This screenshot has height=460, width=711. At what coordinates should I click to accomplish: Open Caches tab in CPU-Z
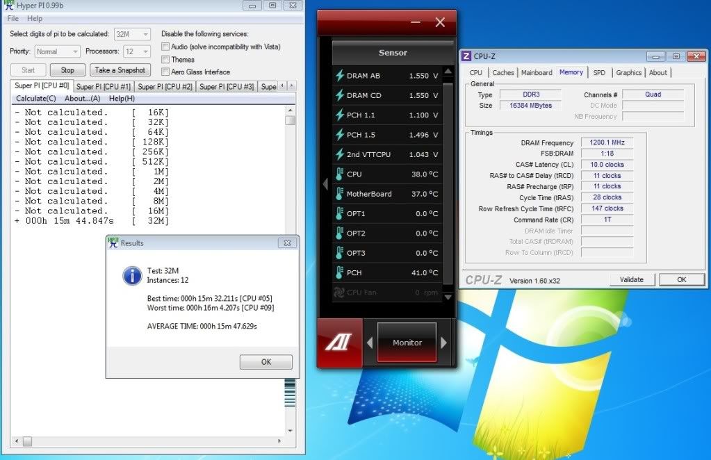(x=503, y=72)
